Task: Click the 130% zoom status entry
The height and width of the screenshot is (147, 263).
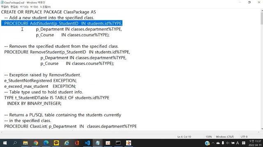Action: tap(208, 137)
